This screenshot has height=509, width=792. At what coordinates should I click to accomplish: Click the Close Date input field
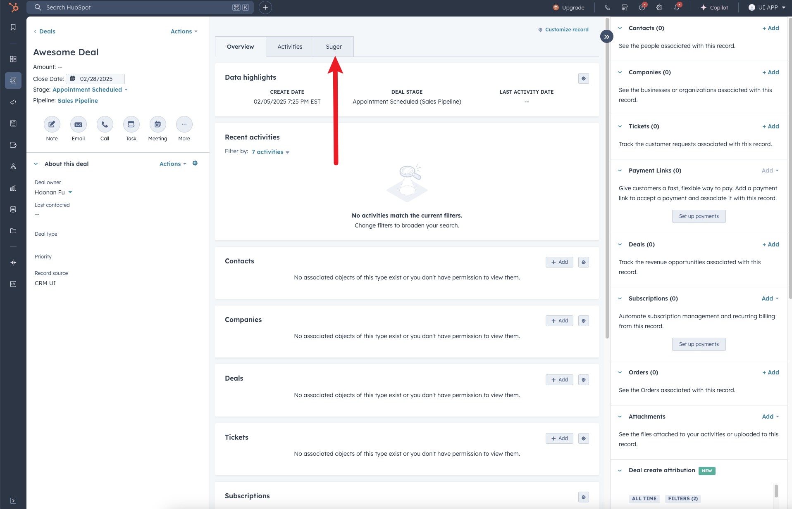96,79
